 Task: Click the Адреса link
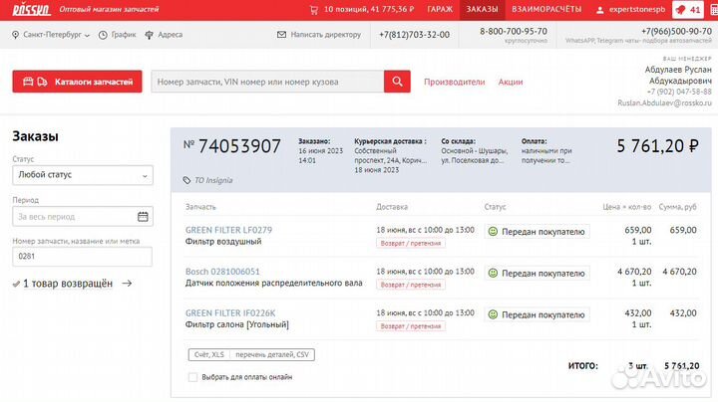170,35
